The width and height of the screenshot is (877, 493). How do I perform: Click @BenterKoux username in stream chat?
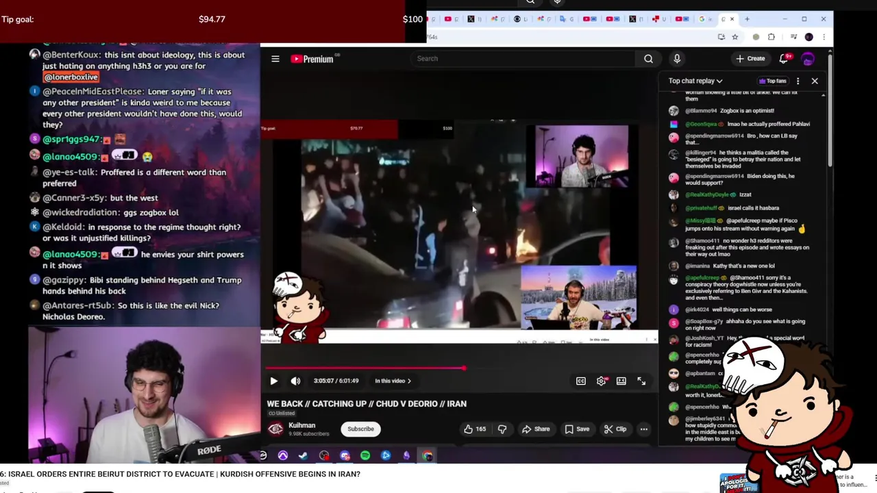(x=72, y=55)
